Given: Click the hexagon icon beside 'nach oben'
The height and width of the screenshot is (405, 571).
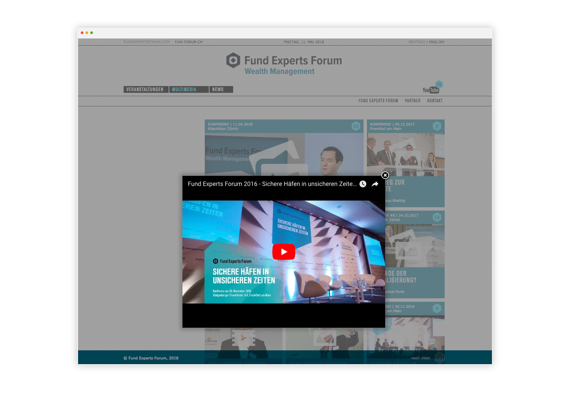Looking at the screenshot, I should point(440,358).
